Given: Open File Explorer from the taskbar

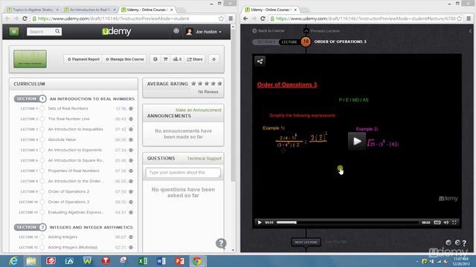Looking at the screenshot, I should click(x=31, y=260).
